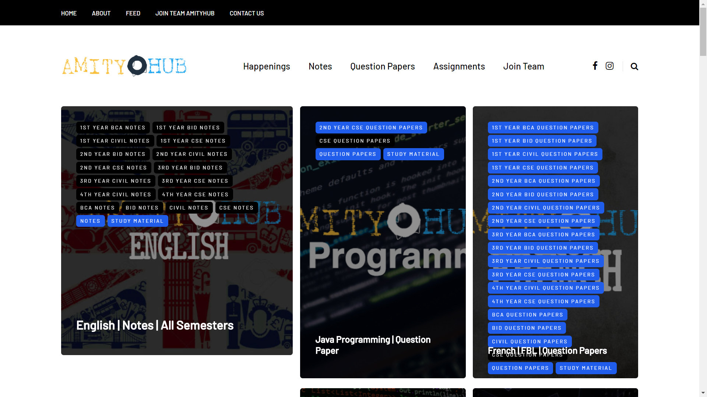Select 2ND YEAR CIVIL QUESTION PAPERS tag
The image size is (707, 397).
(546, 208)
